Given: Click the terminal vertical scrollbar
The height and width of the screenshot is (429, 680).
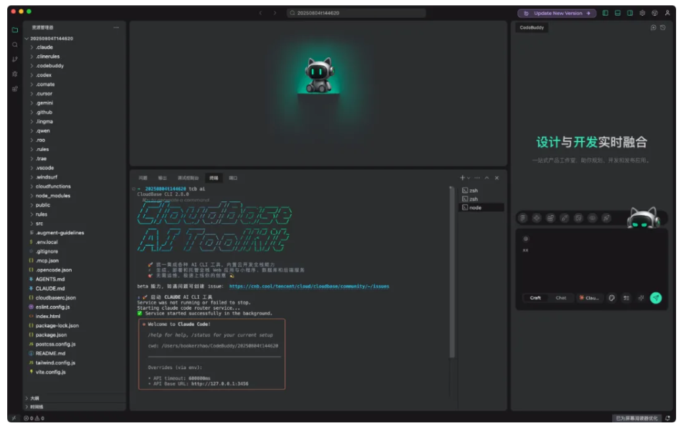Looking at the screenshot, I should click(x=452, y=272).
